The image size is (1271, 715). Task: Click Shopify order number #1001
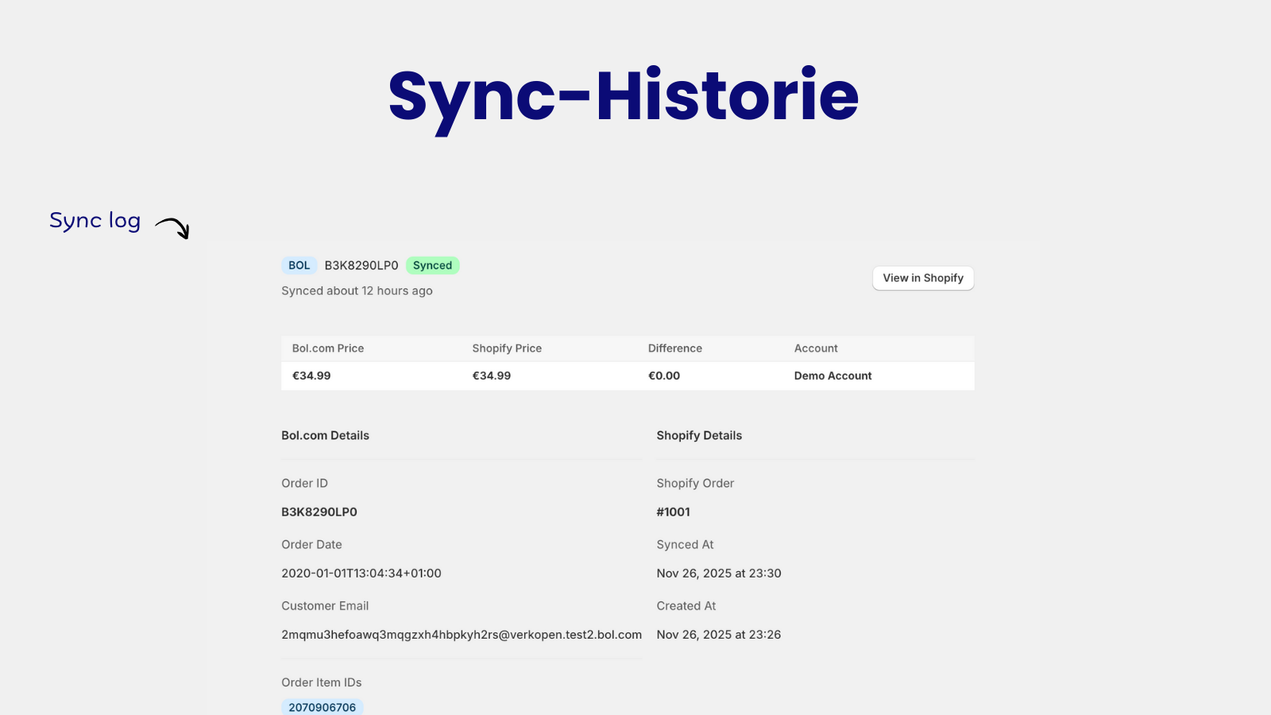[673, 512]
